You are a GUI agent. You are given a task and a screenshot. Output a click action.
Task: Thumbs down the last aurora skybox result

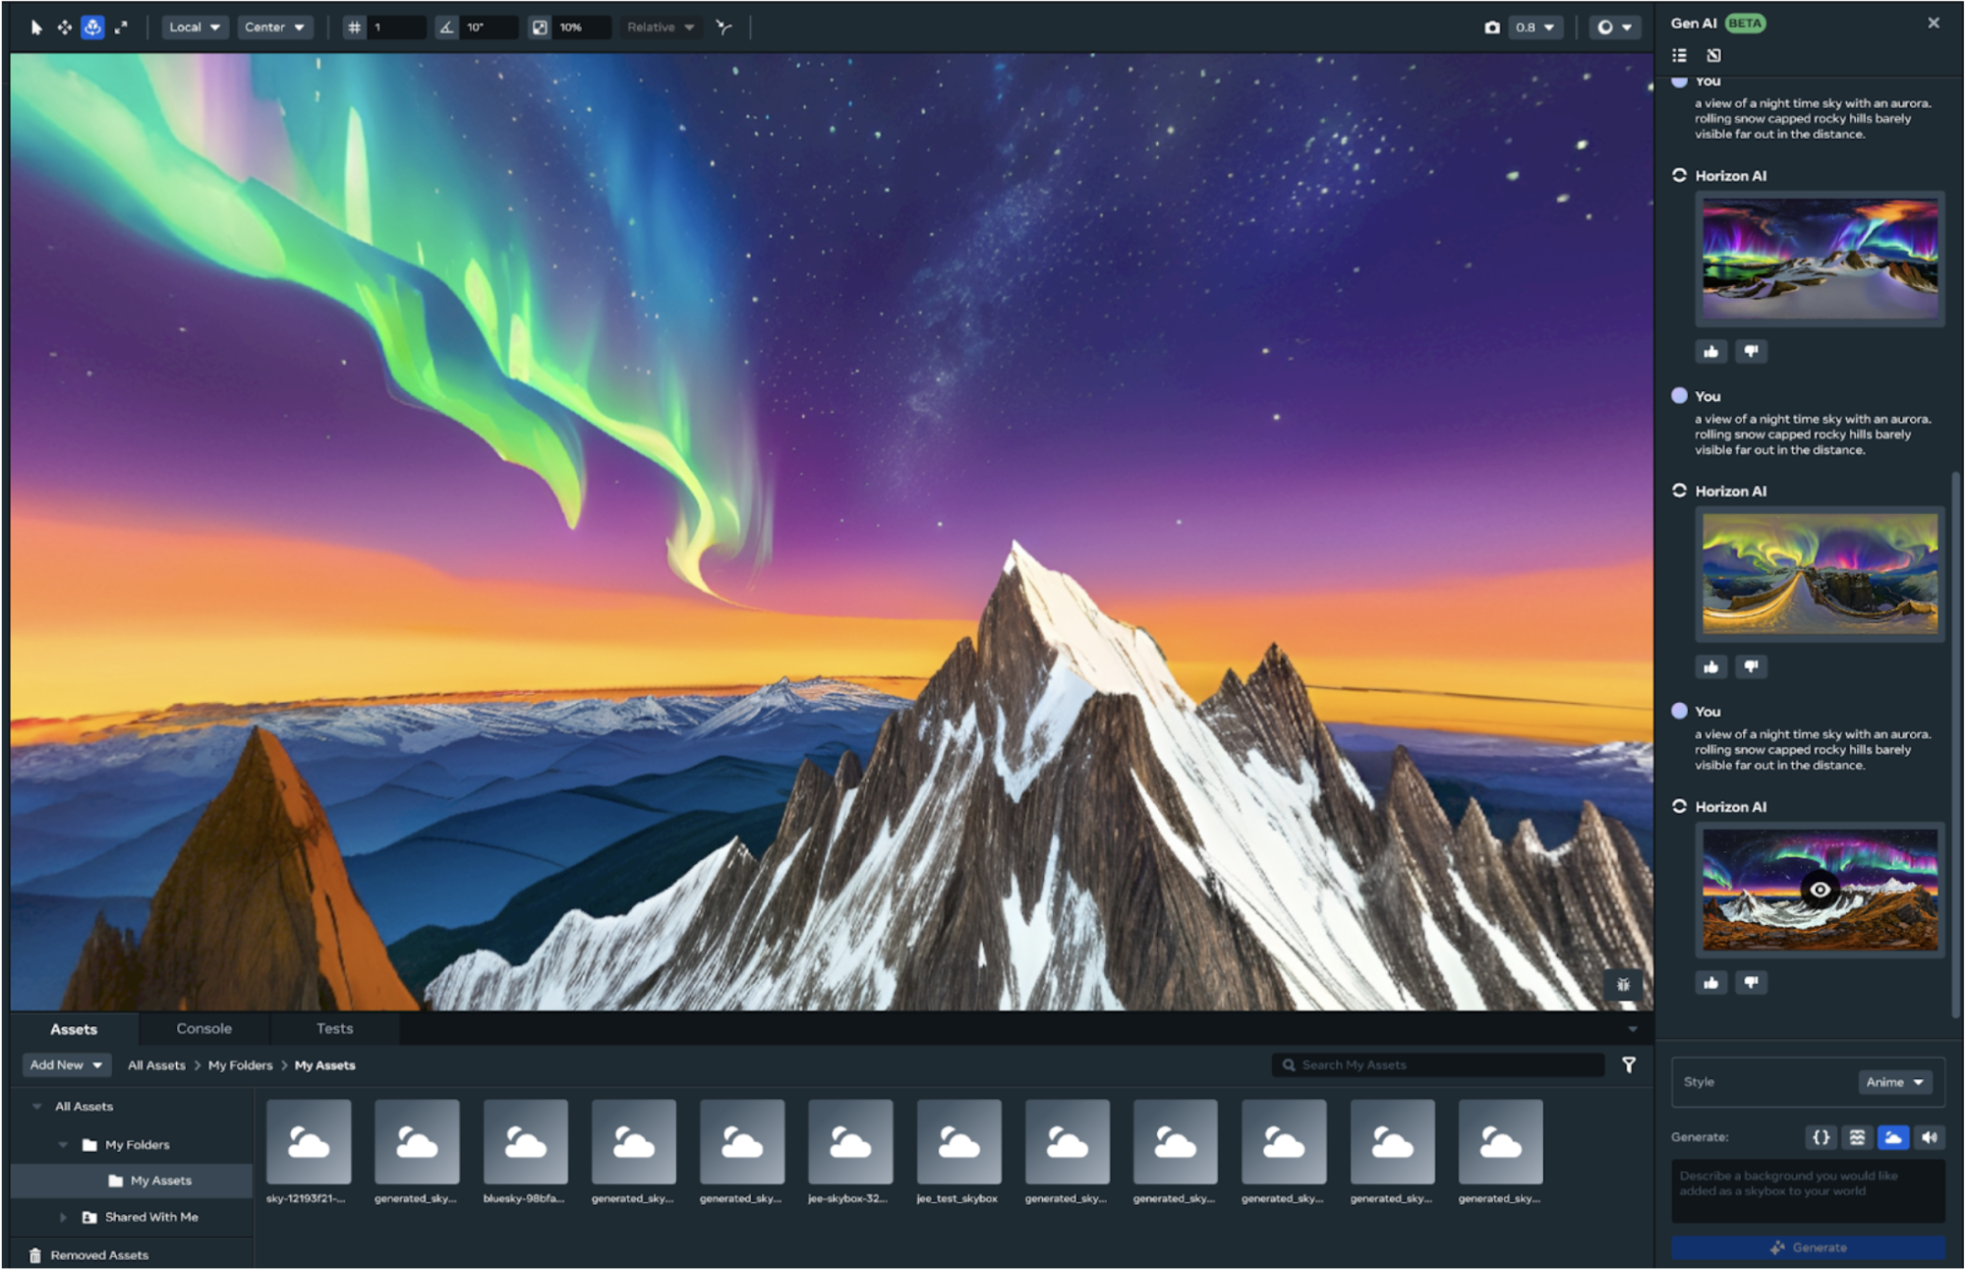click(x=1752, y=983)
